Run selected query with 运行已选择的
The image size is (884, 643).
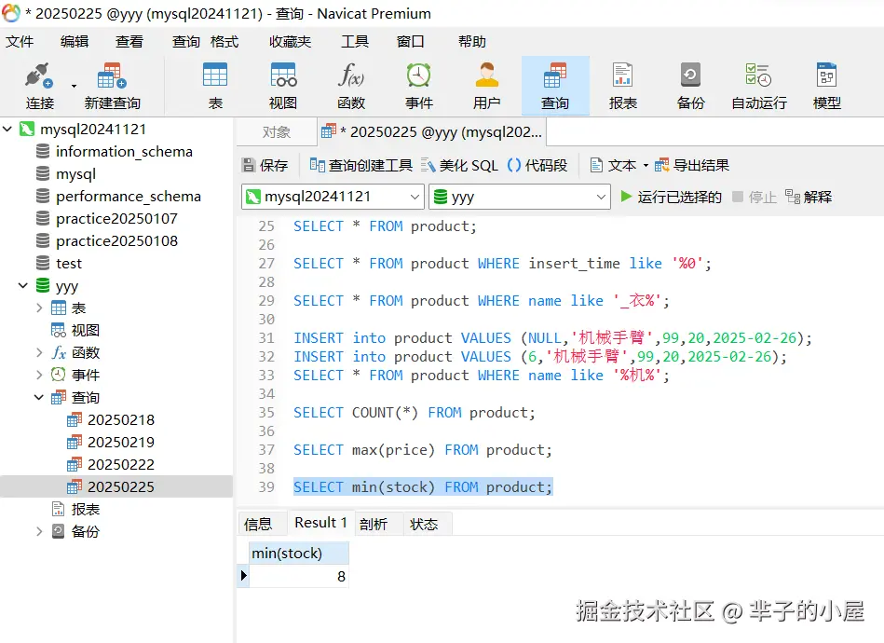pos(671,197)
